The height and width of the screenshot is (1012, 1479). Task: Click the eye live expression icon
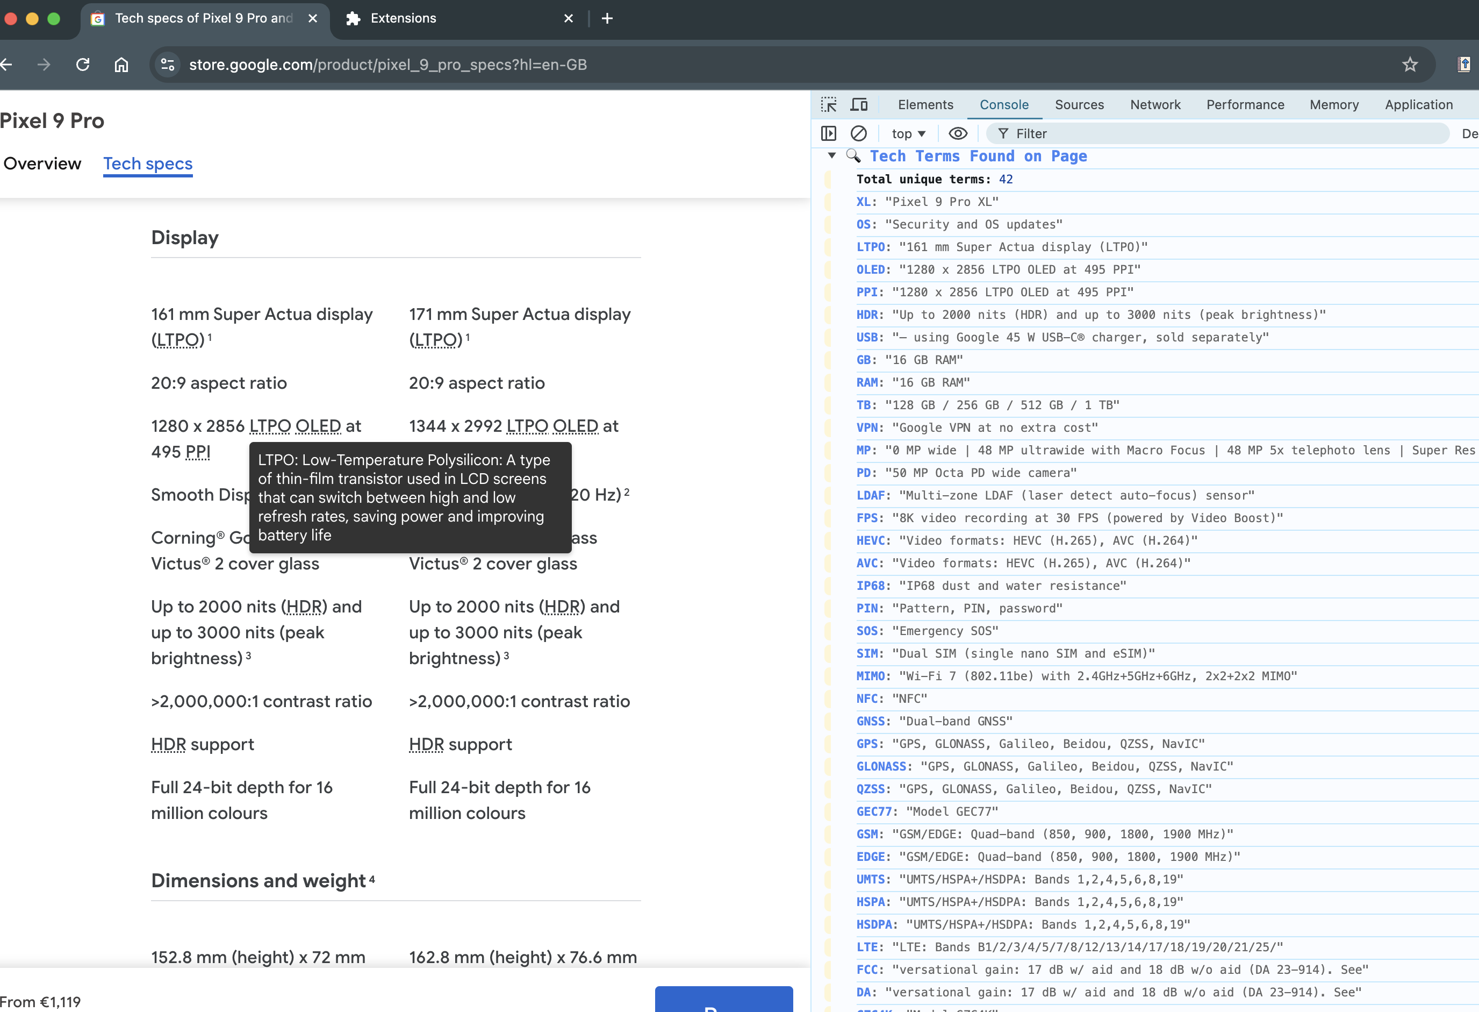click(957, 134)
